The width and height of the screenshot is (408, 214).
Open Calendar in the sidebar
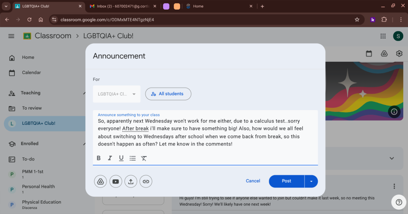(31, 73)
